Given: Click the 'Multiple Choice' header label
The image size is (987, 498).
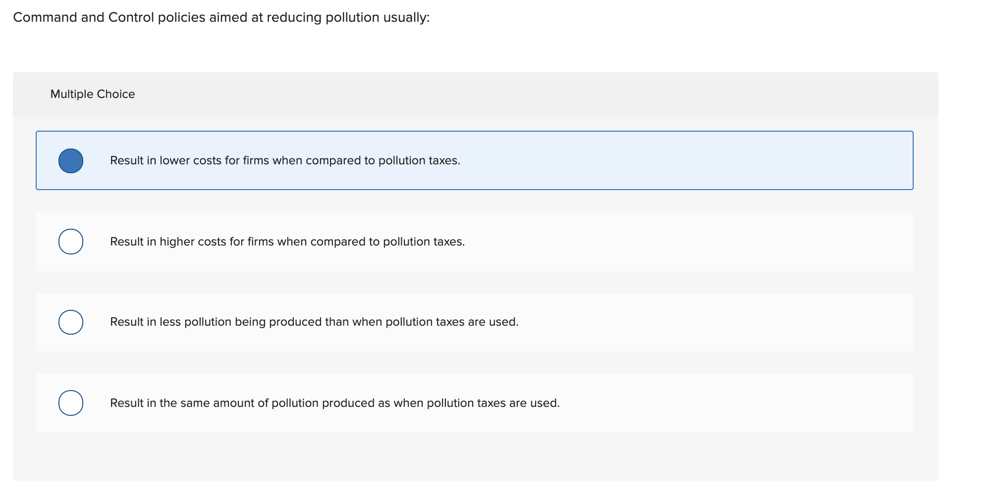Looking at the screenshot, I should coord(92,94).
